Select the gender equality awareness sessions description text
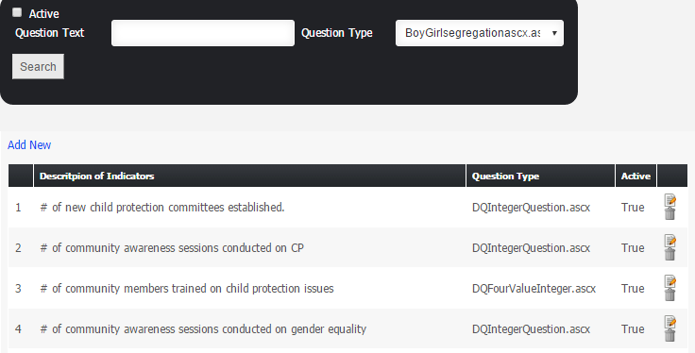Screen dimensions: 695x353 click(203, 329)
